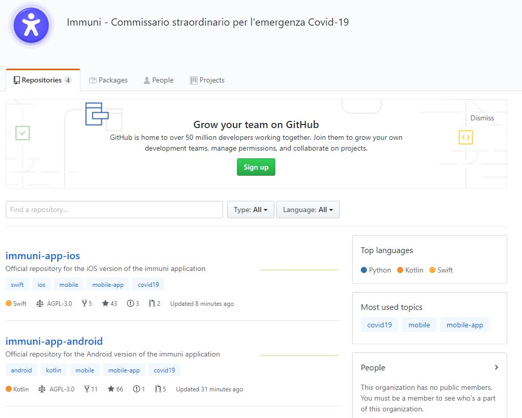Click covid19 in Most used topics
Viewport: 522px width, 418px height.
click(380, 325)
